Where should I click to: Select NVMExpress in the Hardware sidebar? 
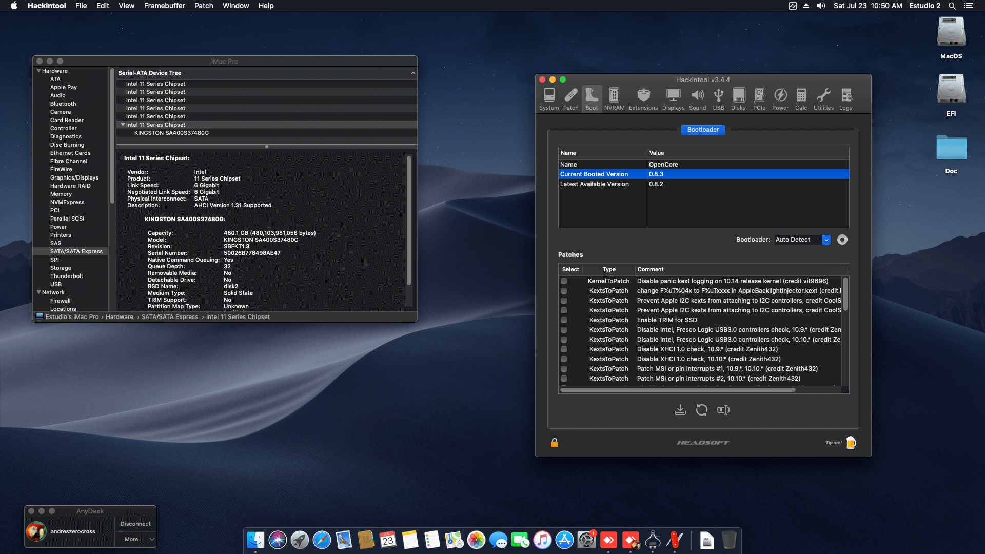tap(67, 202)
